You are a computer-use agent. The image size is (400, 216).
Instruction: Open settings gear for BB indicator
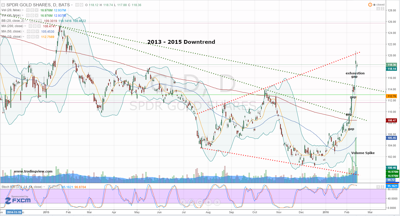36,21
